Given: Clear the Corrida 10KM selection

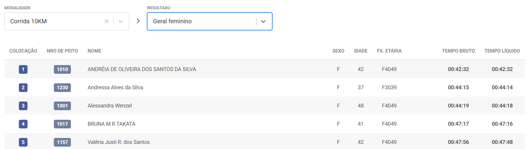Looking at the screenshot, I should [106, 21].
